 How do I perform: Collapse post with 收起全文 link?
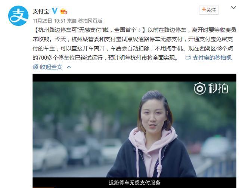51,67
